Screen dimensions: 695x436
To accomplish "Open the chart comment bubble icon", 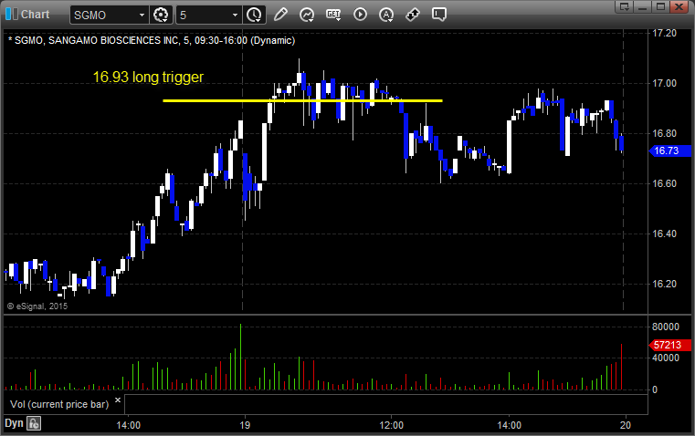I will click(x=439, y=15).
